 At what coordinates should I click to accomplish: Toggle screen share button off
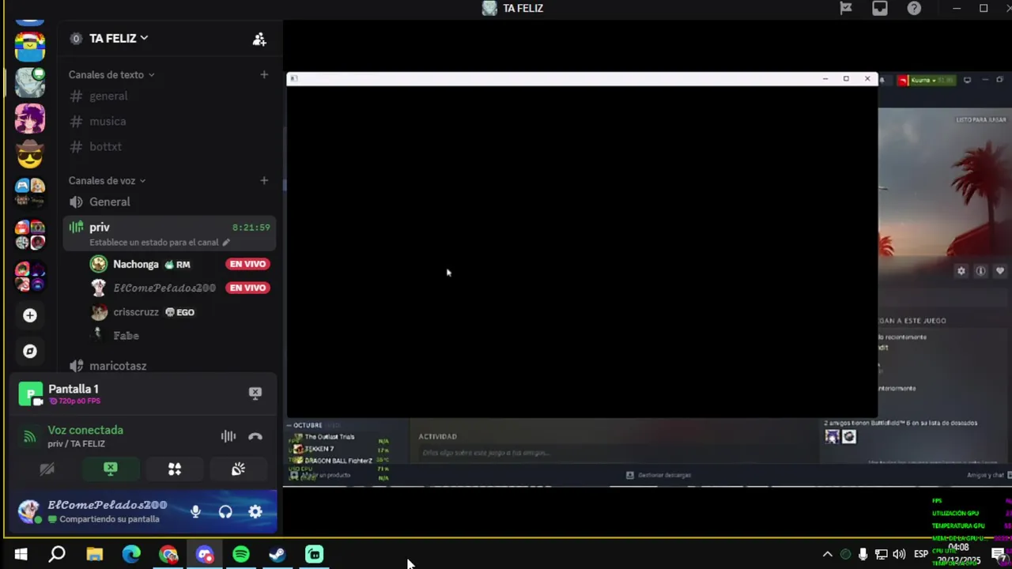tap(111, 469)
